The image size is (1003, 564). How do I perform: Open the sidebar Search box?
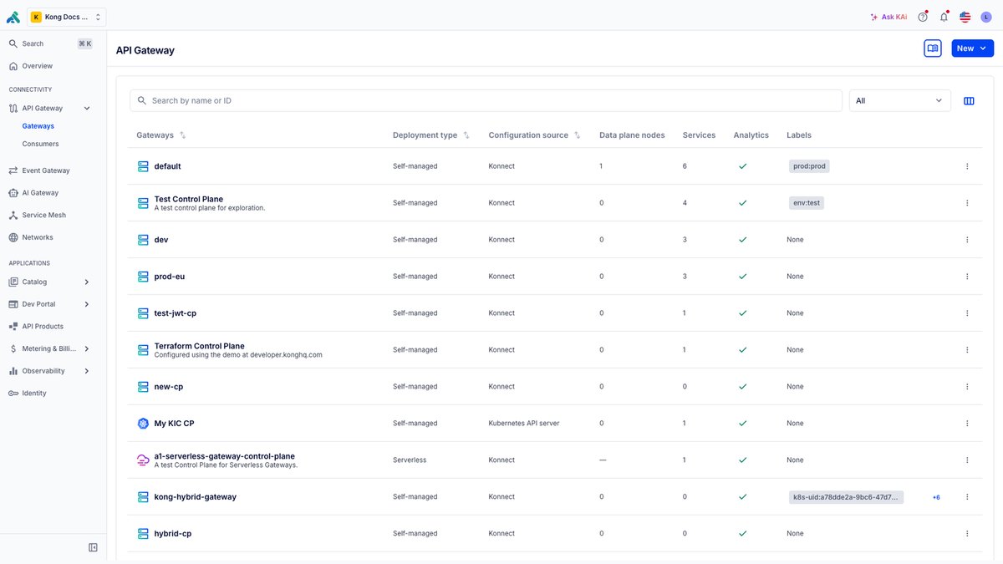click(50, 43)
